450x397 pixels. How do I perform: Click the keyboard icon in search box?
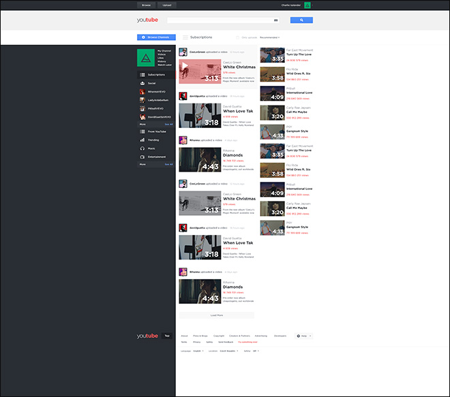pos(275,20)
